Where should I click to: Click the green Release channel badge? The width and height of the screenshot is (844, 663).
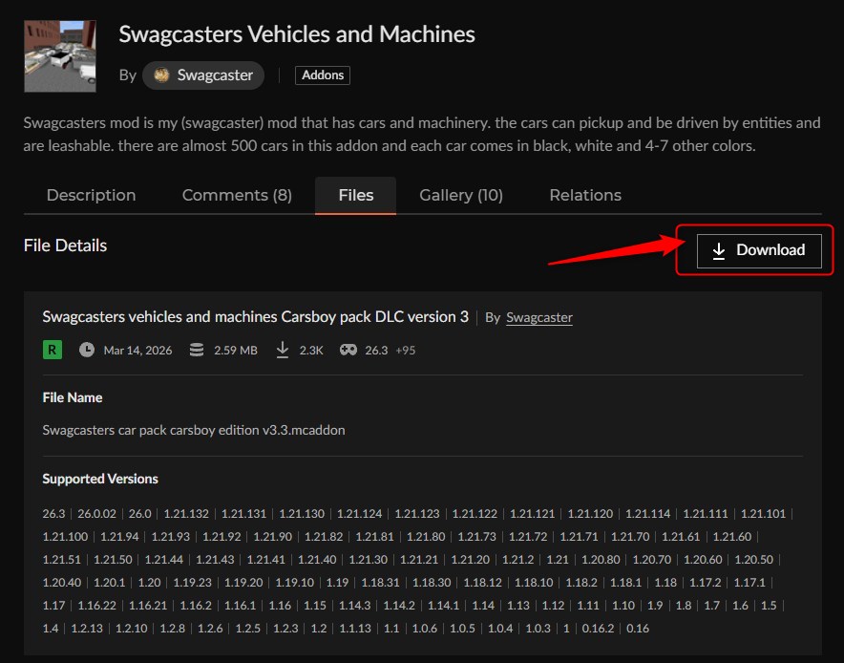(54, 350)
